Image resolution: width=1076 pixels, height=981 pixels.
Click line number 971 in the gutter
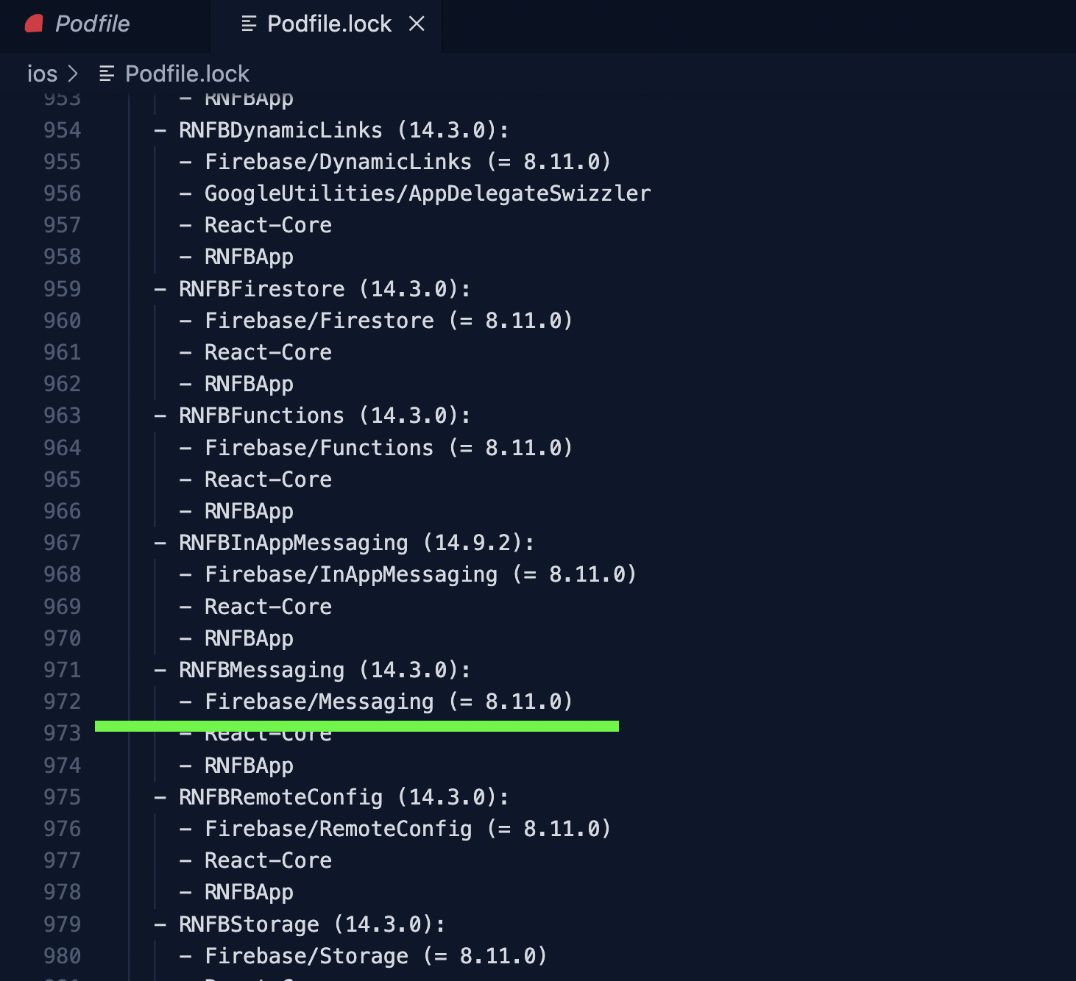(x=62, y=670)
